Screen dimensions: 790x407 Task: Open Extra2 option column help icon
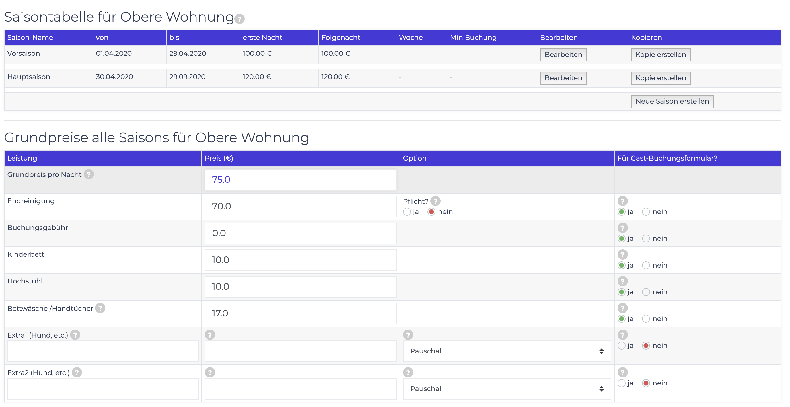point(408,372)
